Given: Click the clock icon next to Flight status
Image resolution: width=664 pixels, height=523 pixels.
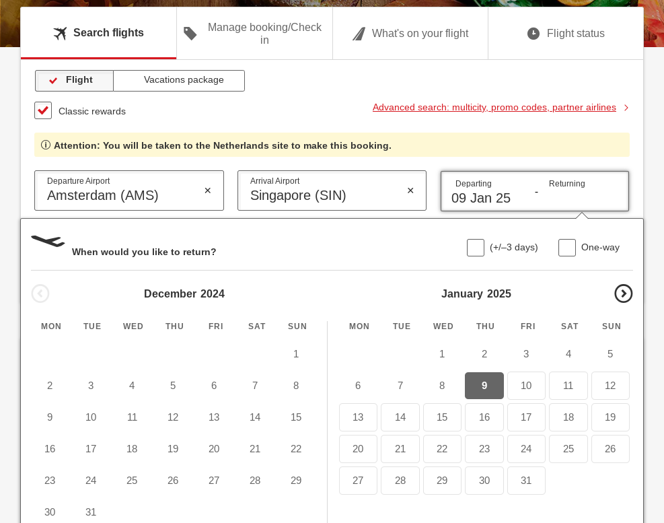Looking at the screenshot, I should 533,34.
